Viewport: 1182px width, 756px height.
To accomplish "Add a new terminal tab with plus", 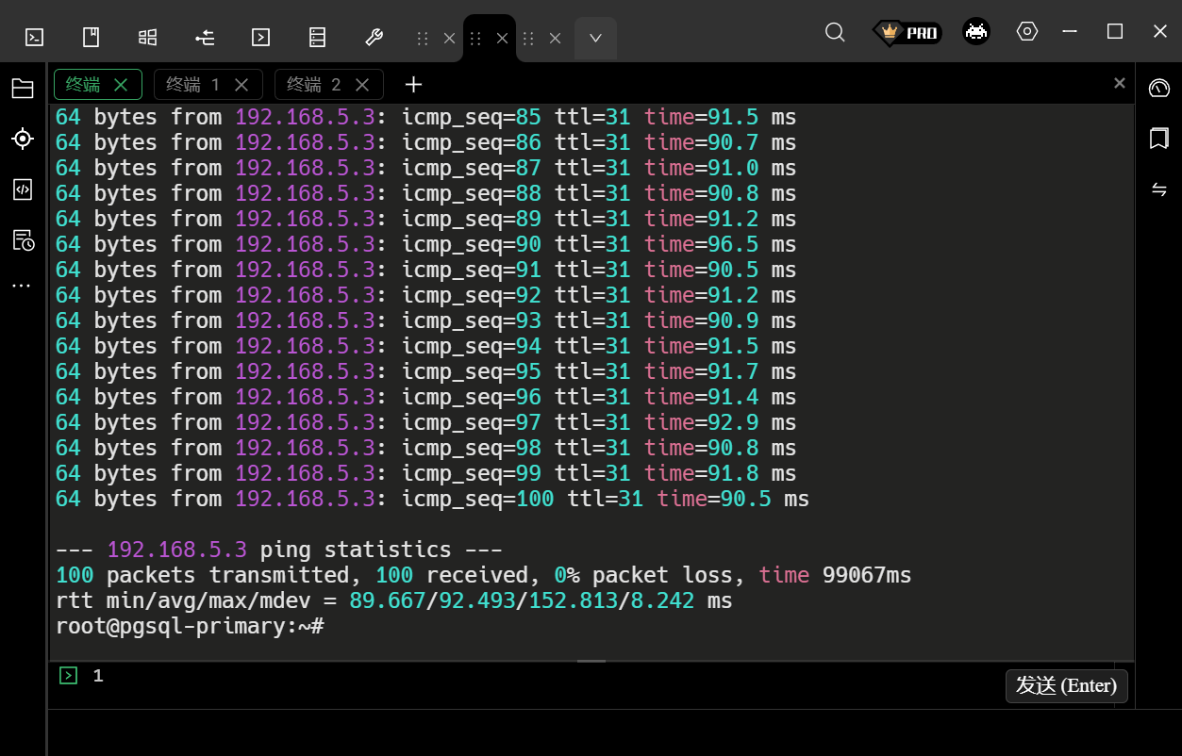I will [413, 85].
